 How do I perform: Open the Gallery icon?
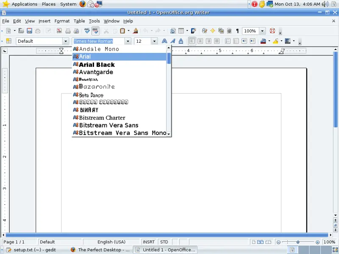(x=221, y=31)
